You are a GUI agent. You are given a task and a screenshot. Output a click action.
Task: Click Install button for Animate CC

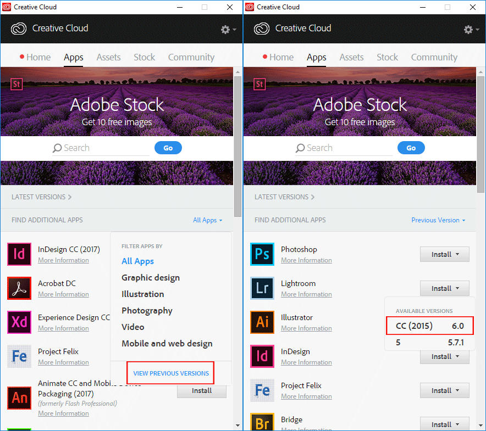click(x=202, y=391)
